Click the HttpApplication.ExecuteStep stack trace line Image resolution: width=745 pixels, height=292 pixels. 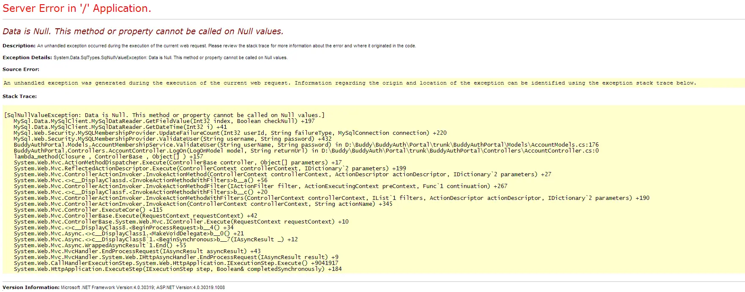tap(177, 269)
